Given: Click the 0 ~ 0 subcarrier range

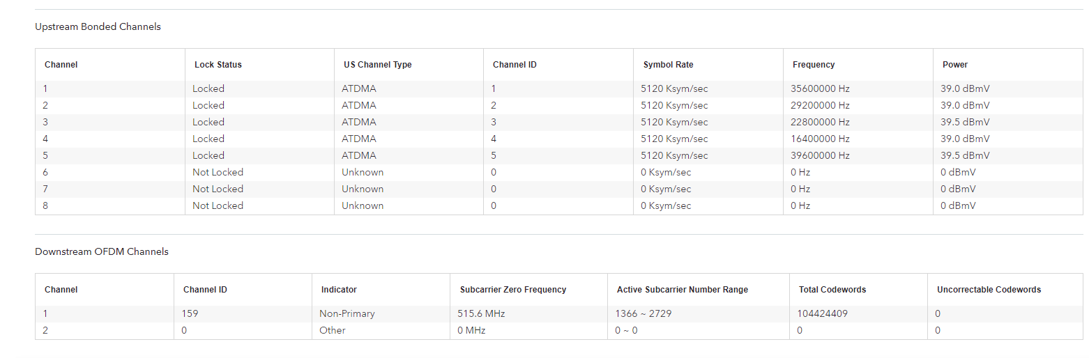Looking at the screenshot, I should [x=626, y=330].
